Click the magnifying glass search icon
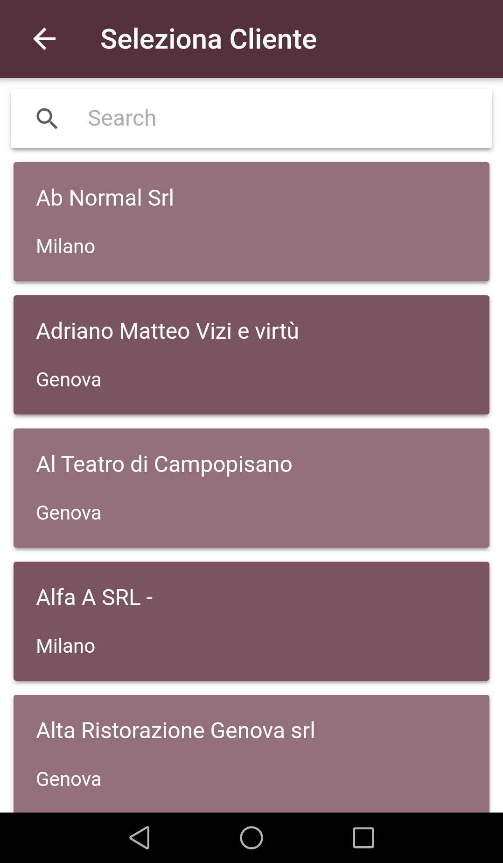503x863 pixels. click(47, 119)
